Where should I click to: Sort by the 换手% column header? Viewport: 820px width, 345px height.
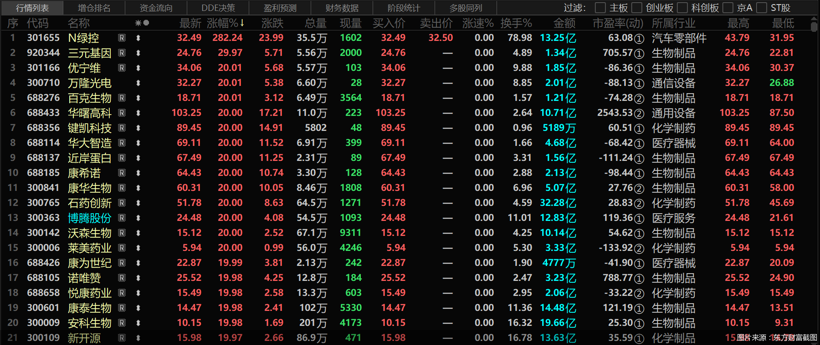516,23
